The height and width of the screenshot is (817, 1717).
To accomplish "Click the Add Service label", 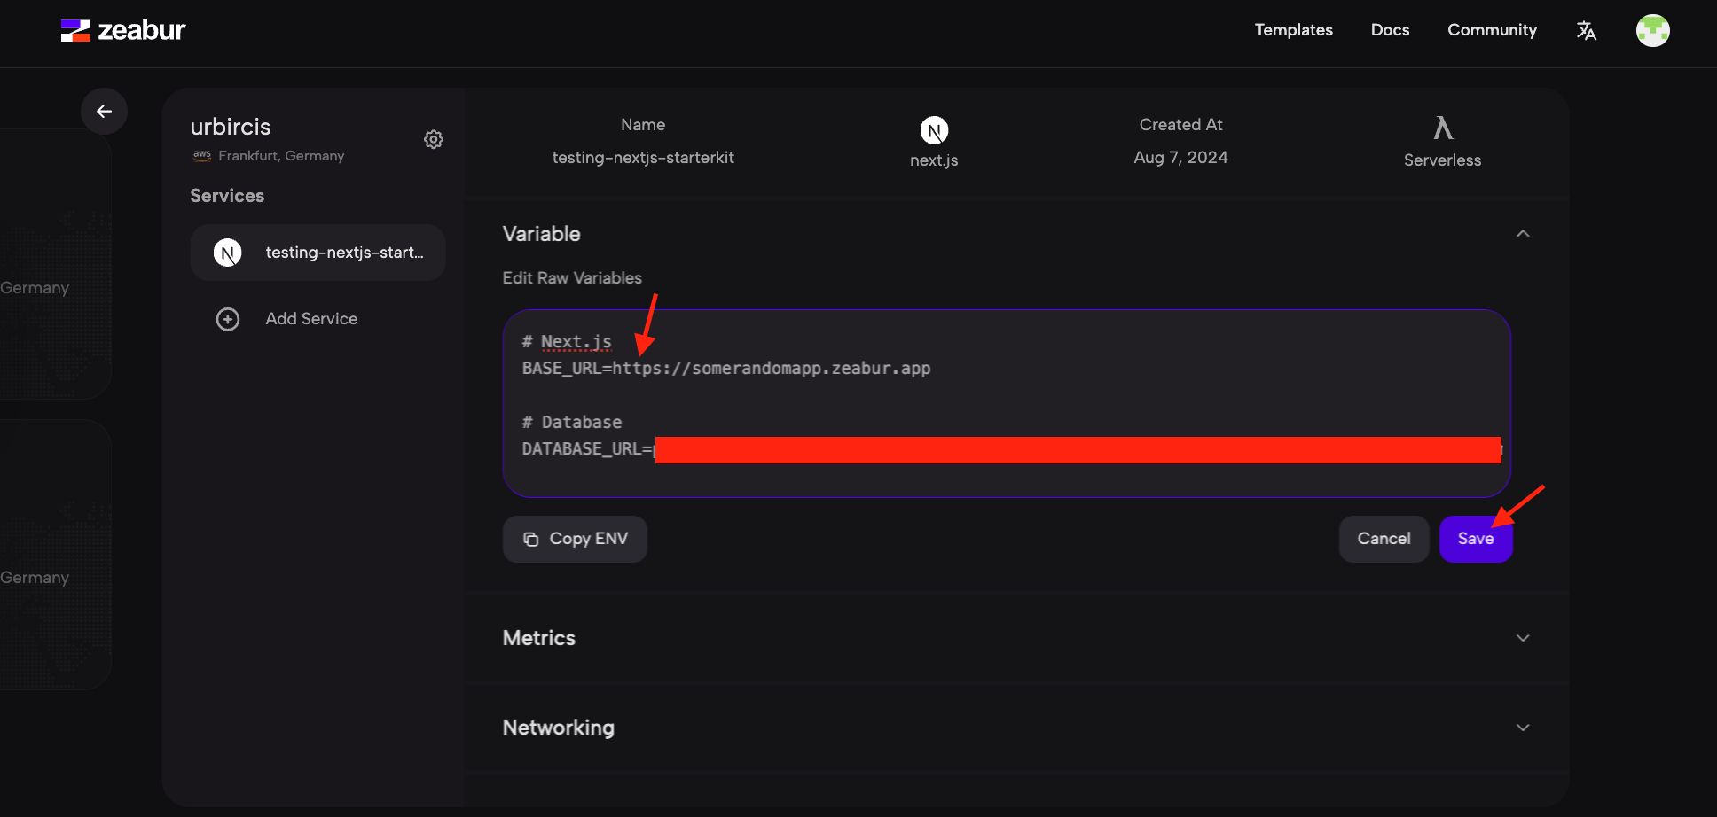I will (311, 319).
